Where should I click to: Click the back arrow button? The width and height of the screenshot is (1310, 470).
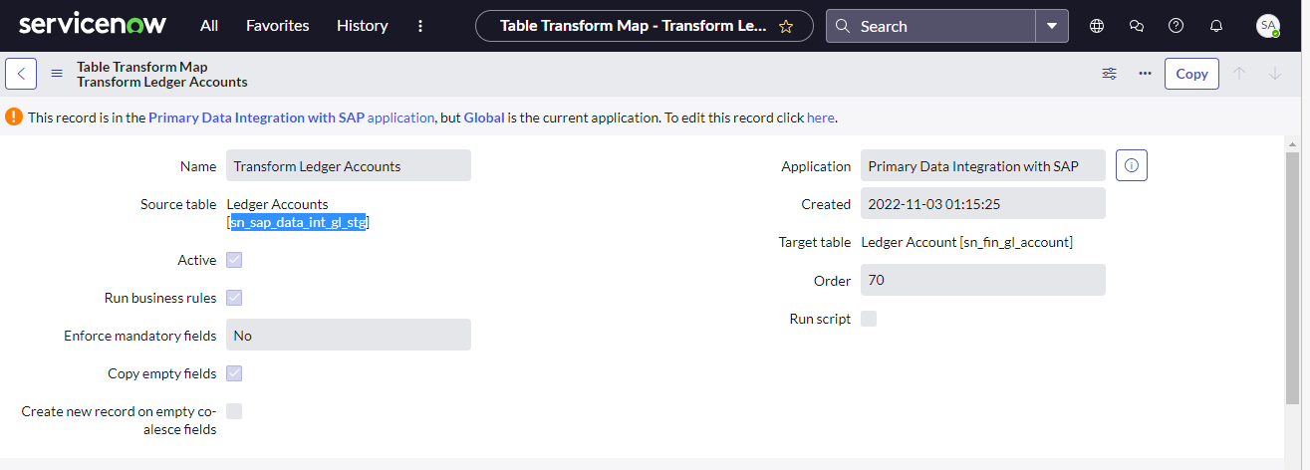pos(21,74)
